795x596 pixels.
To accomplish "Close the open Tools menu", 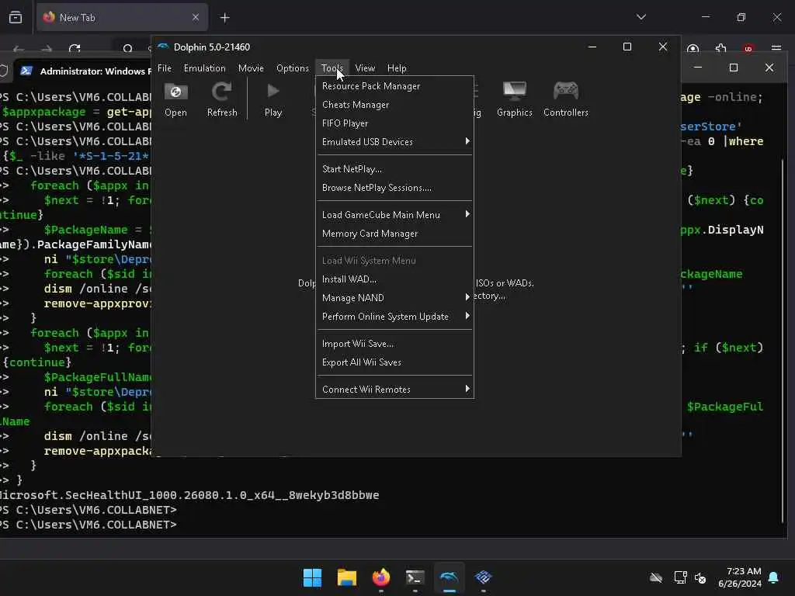I will pyautogui.click(x=332, y=68).
